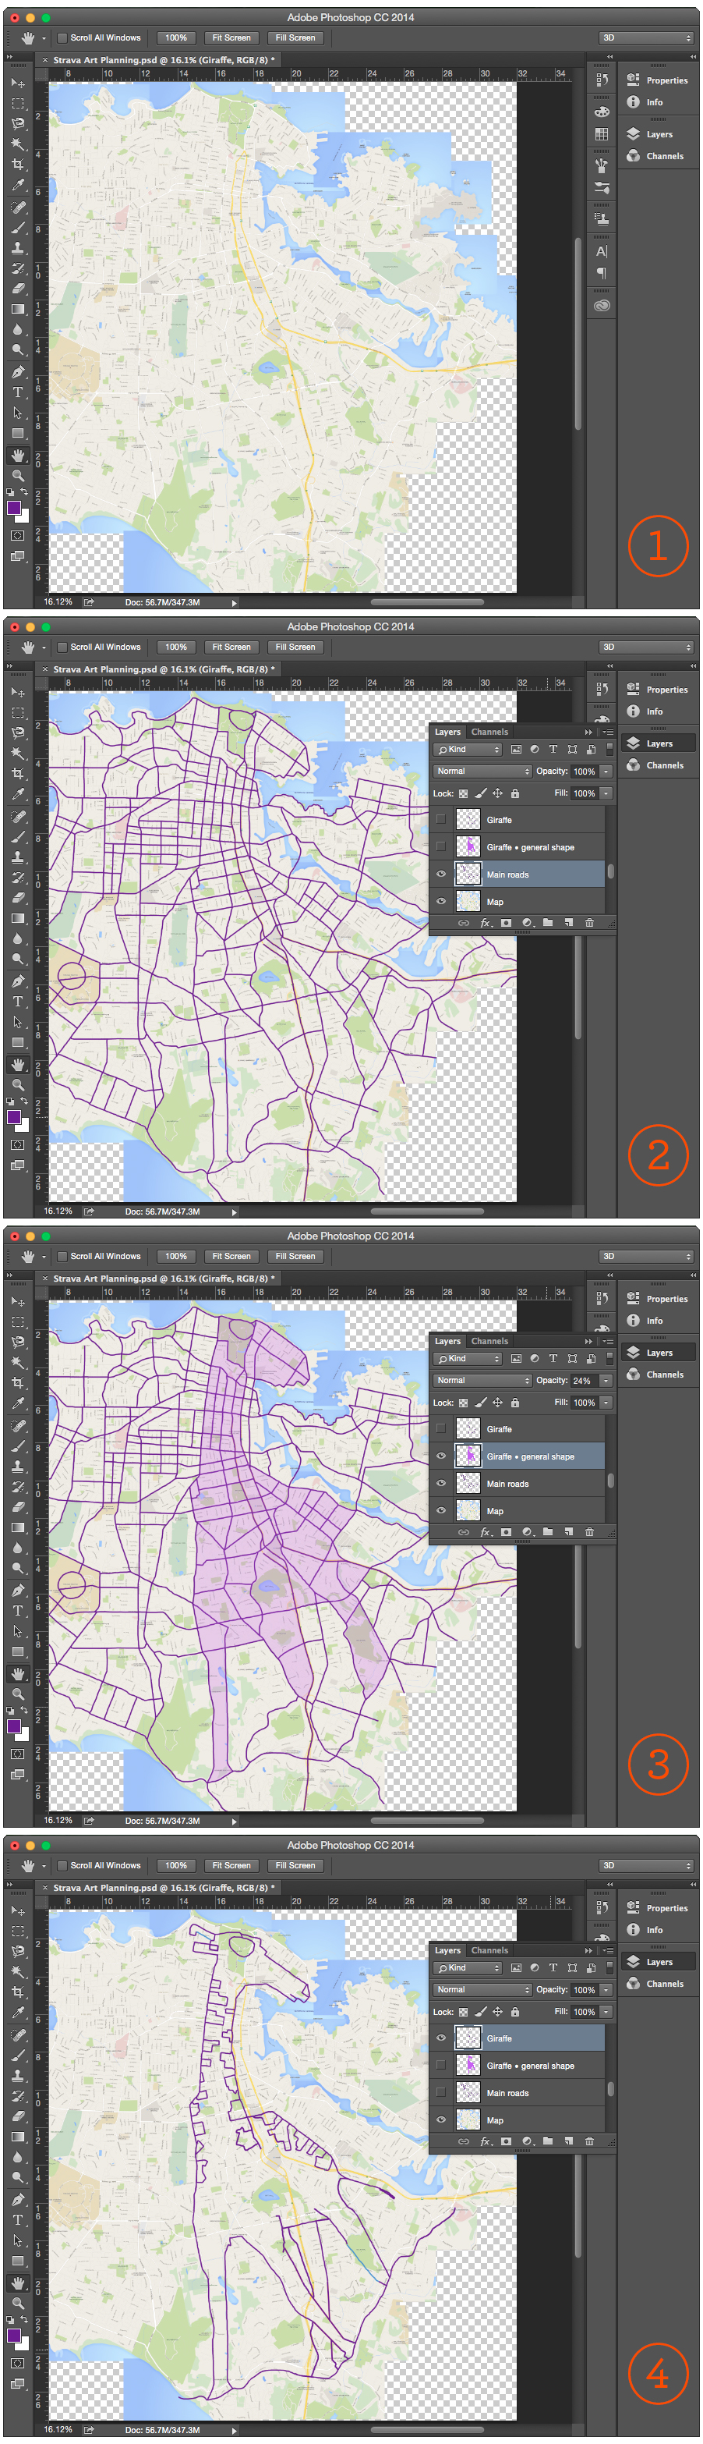Choose the Horizontal Type tool in screenshot 4
This screenshot has height=2444, width=703.
pyautogui.click(x=18, y=2220)
